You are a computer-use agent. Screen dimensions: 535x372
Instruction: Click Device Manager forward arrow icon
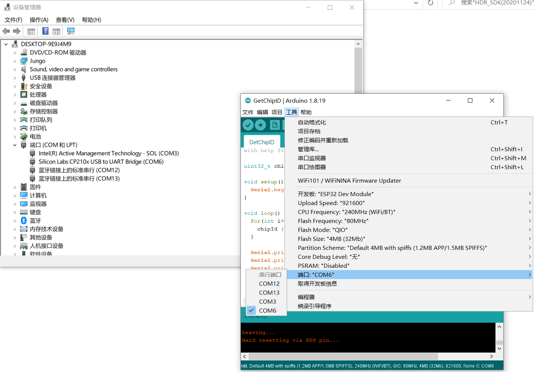point(16,31)
